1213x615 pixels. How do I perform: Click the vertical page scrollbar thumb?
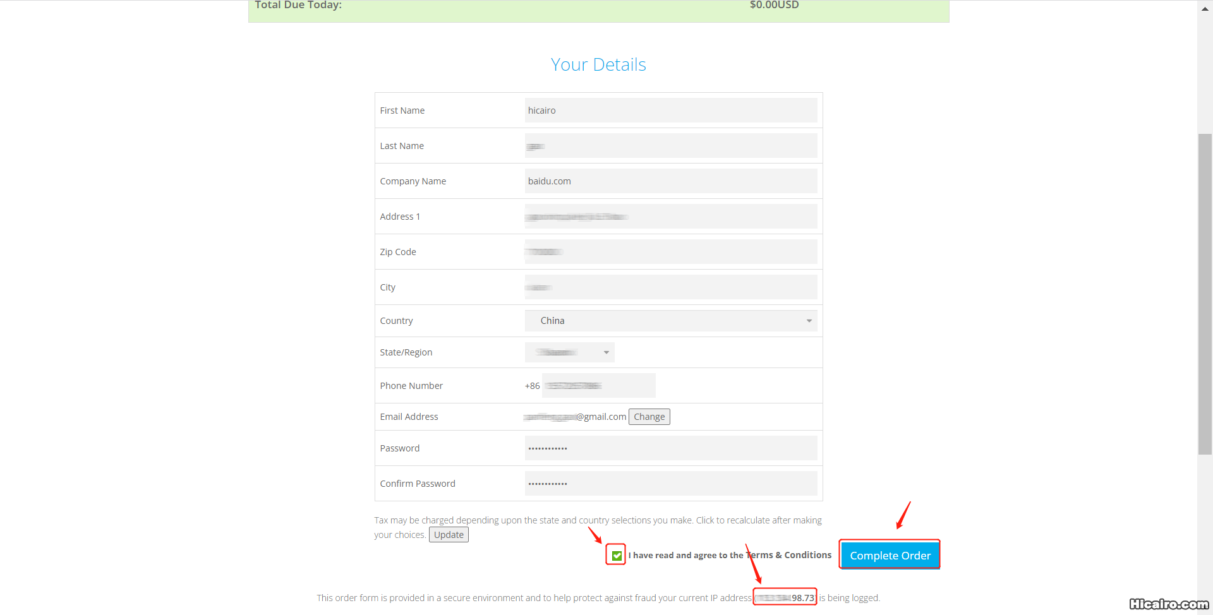tap(1205, 294)
